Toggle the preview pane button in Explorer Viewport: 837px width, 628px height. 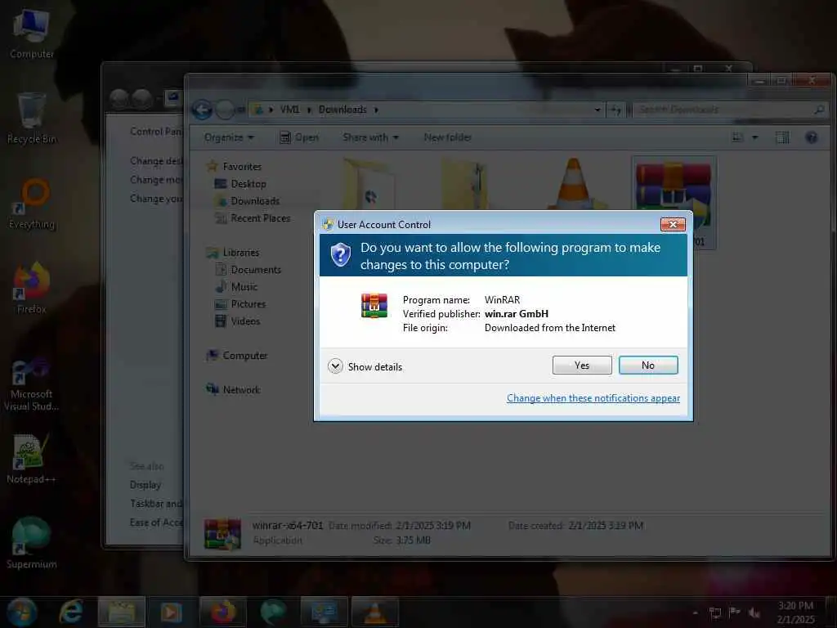point(782,137)
